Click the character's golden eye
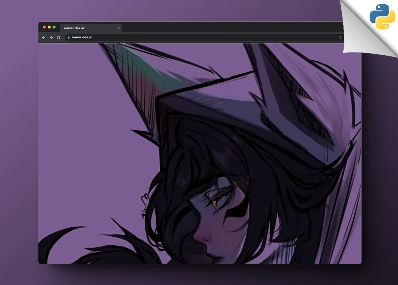 coord(215,202)
